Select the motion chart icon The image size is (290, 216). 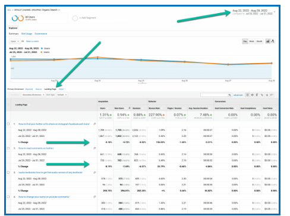click(273, 41)
